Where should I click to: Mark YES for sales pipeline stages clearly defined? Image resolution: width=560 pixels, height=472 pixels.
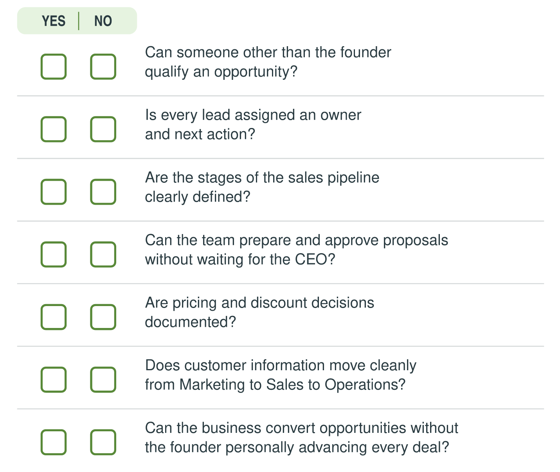tap(54, 192)
